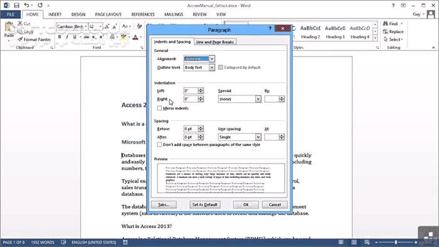Screen dimensions: 439x247
Task: Expand the Styles gallery
Action: point(375,38)
